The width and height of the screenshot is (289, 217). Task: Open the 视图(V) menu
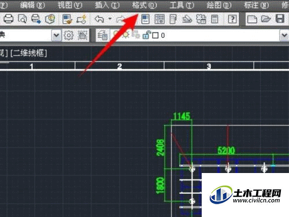point(70,5)
